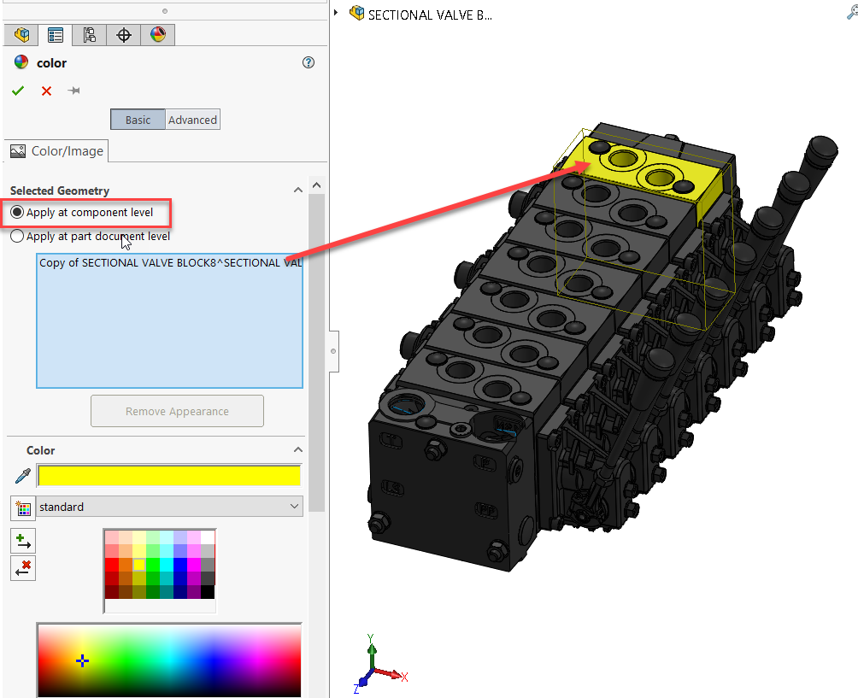The width and height of the screenshot is (858, 698).
Task: Remove selected color from swatch
Action: tap(23, 568)
